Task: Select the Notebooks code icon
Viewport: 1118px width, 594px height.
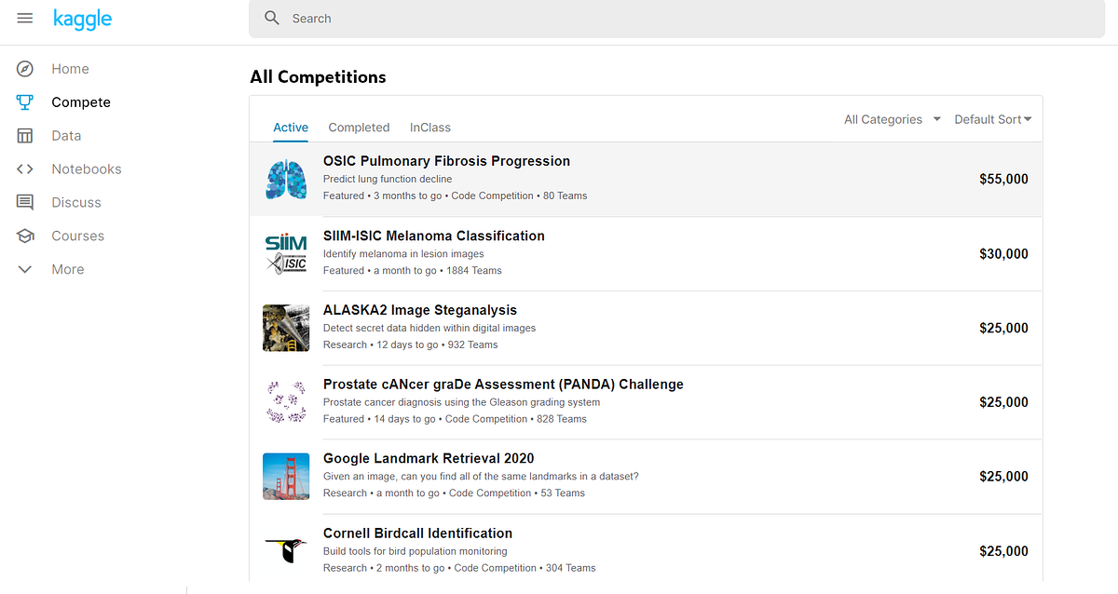Action: pyautogui.click(x=22, y=169)
